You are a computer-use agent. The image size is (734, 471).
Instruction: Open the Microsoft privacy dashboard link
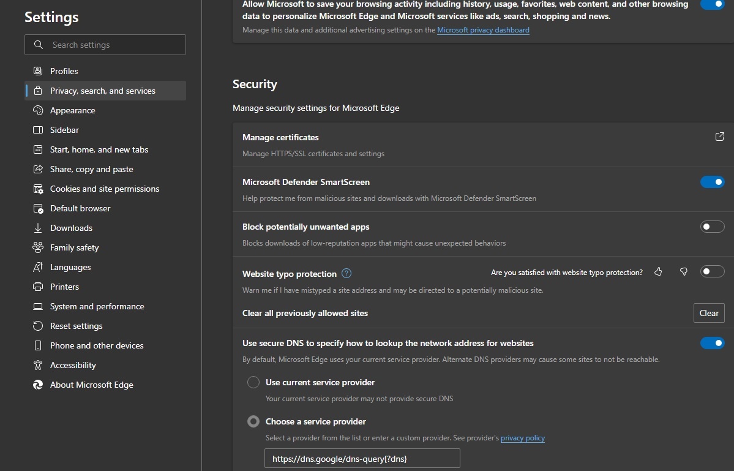click(483, 30)
